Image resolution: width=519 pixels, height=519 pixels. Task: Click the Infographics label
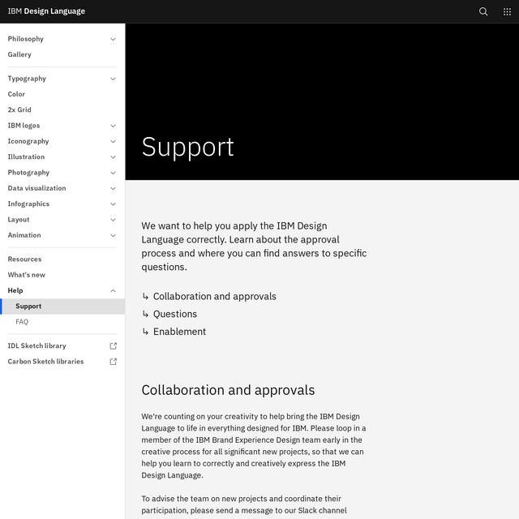coord(28,204)
